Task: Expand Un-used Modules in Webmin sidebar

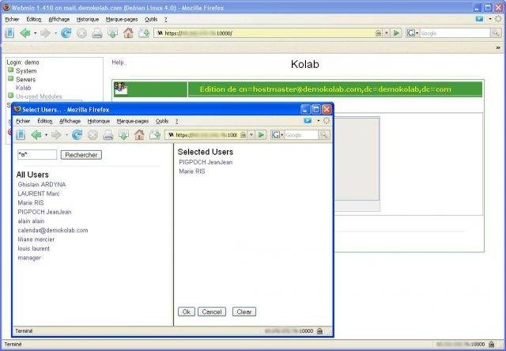Action: (x=10, y=96)
